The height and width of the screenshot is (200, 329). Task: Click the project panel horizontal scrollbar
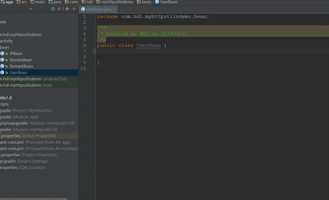tap(33, 199)
